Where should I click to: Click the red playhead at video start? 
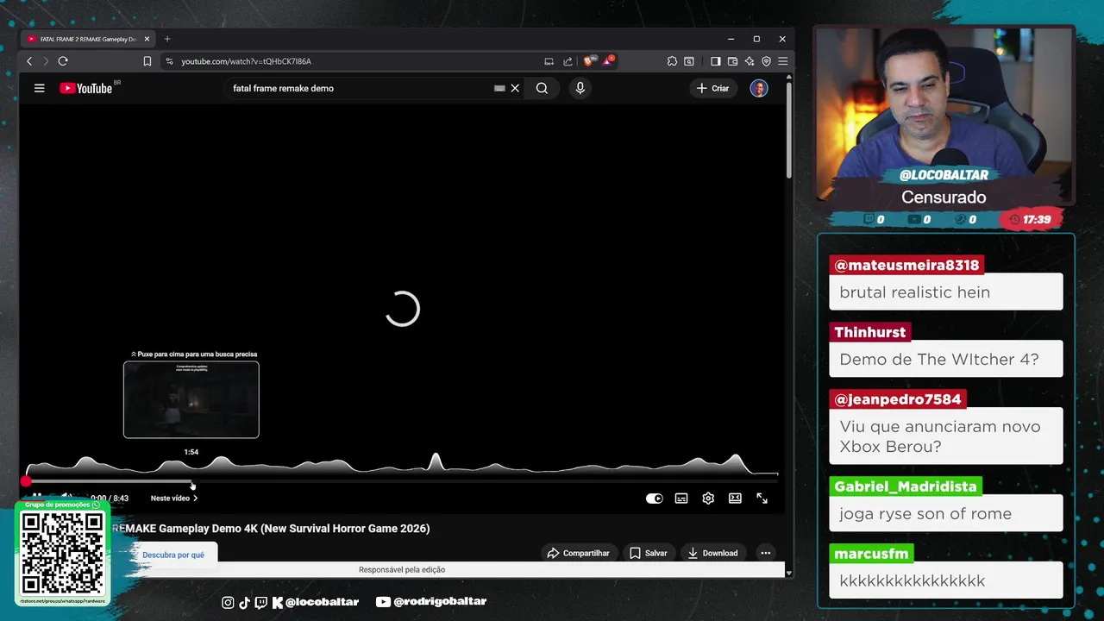27,481
